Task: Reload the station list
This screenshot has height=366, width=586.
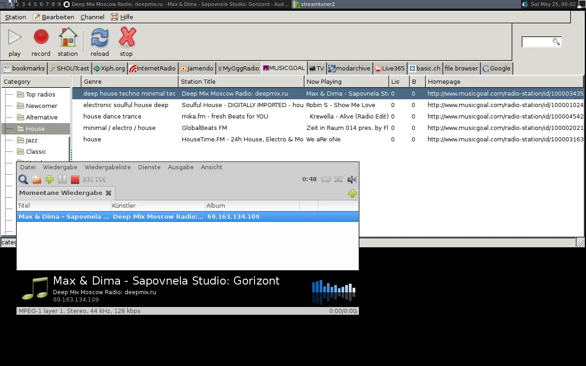Action: [99, 42]
